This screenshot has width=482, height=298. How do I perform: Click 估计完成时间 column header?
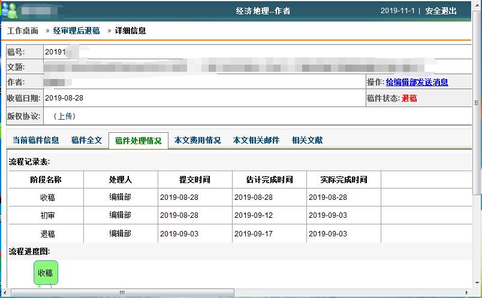coord(270,180)
